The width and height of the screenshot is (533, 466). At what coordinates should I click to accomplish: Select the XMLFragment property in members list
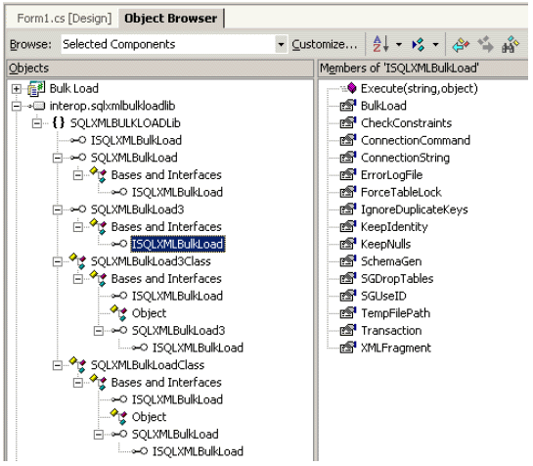pos(396,348)
